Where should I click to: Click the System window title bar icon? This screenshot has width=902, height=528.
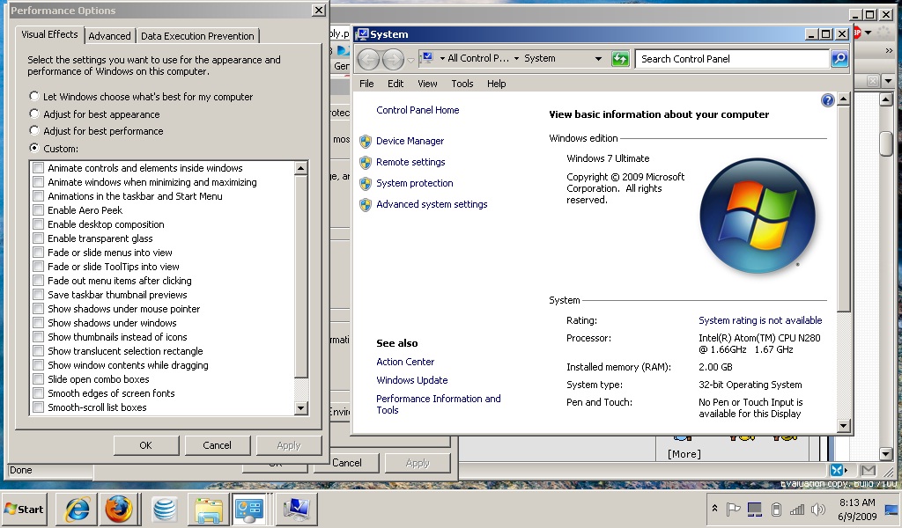pyautogui.click(x=362, y=34)
